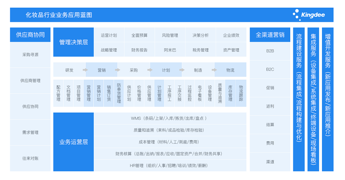345x180 pixels.
Task: Open the 供应商协同 panel header
Action: pos(30,35)
